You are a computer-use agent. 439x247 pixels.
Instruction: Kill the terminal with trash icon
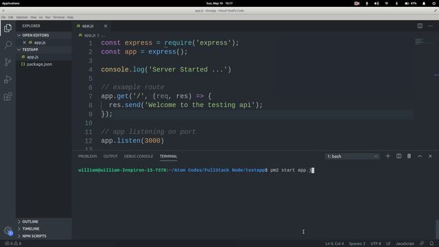(x=409, y=156)
